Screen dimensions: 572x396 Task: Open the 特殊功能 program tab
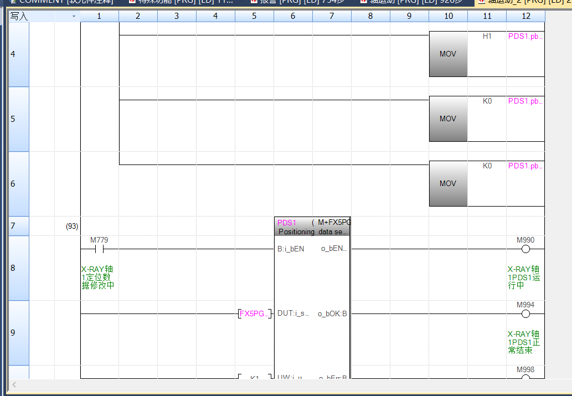[180, 2]
